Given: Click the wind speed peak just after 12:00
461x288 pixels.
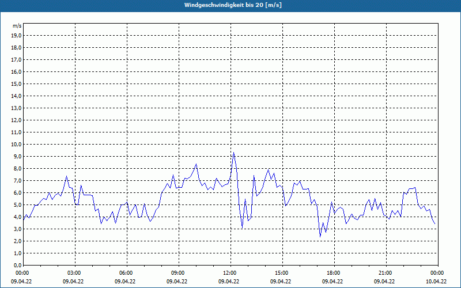Looking at the screenshot, I should pos(234,152).
